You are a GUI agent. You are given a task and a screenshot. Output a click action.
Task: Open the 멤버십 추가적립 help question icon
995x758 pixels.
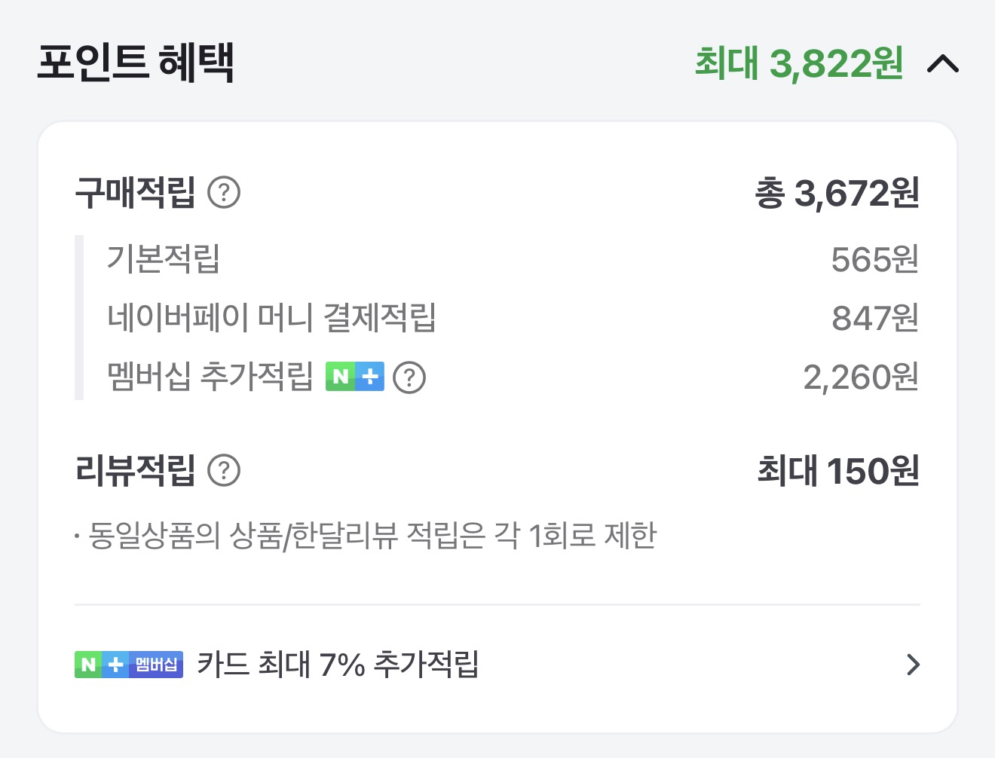[x=410, y=377]
